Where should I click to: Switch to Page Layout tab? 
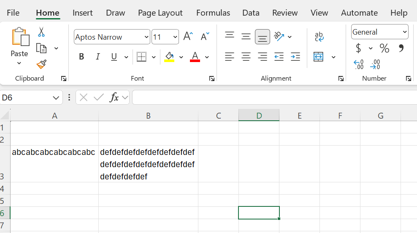click(x=160, y=13)
